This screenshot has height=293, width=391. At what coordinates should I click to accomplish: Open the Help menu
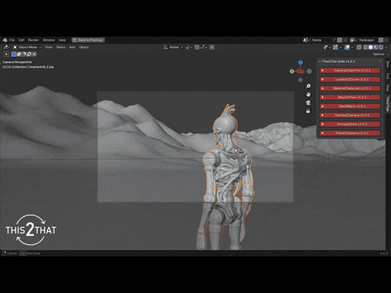(x=62, y=40)
